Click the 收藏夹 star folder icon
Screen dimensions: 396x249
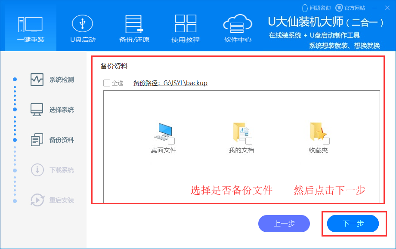pos(318,132)
